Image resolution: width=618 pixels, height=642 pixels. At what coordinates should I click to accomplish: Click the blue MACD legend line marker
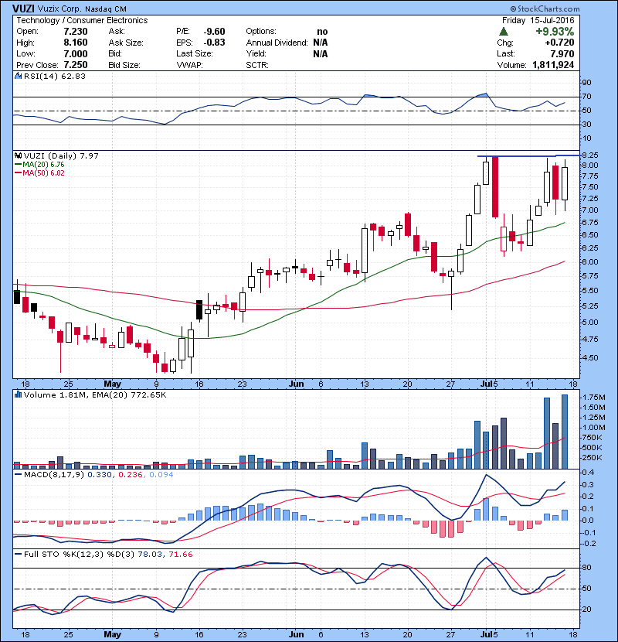click(x=18, y=475)
